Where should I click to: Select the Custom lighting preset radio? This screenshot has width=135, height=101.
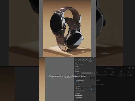click(x=76, y=73)
